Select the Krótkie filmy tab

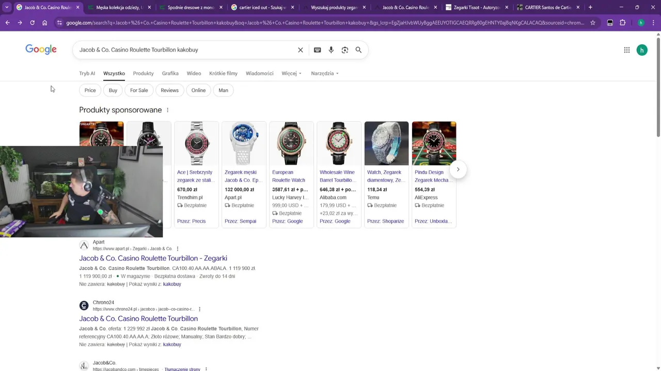(223, 73)
